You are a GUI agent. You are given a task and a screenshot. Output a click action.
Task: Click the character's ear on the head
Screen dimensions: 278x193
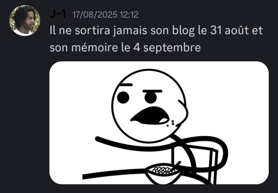183,113
